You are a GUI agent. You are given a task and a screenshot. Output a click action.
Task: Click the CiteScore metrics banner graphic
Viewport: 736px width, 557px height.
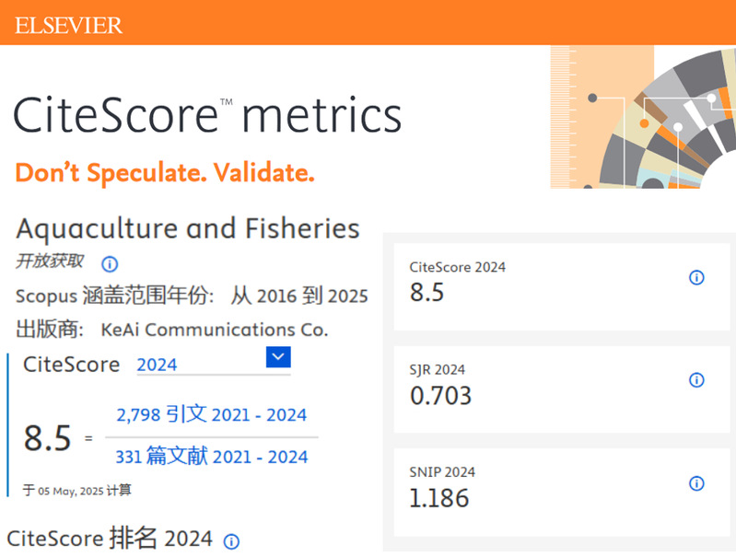click(x=643, y=117)
